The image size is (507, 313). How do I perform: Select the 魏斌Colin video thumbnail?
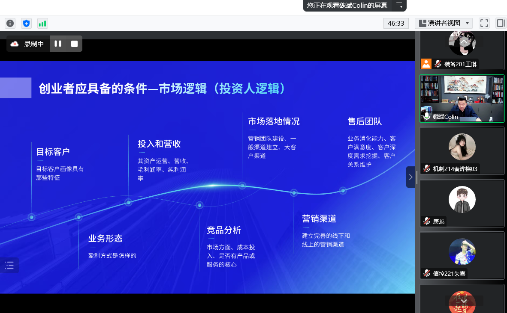click(x=462, y=99)
